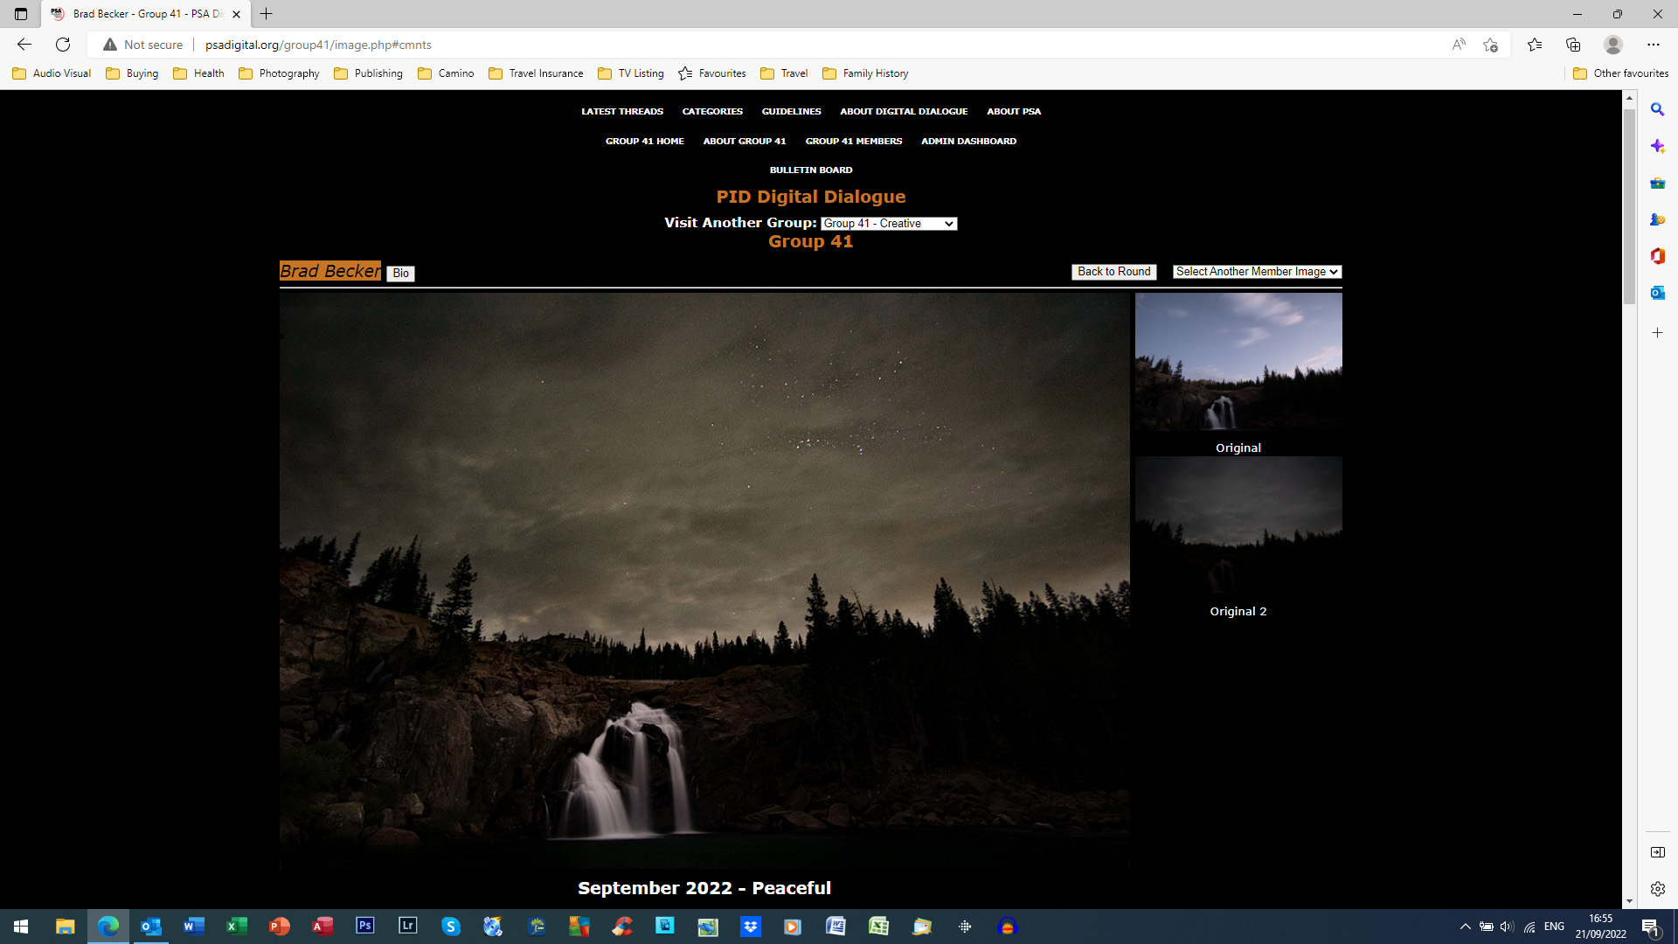Viewport: 1678px width, 944px height.
Task: Open the Photography bookmarks folder
Action: [x=279, y=73]
